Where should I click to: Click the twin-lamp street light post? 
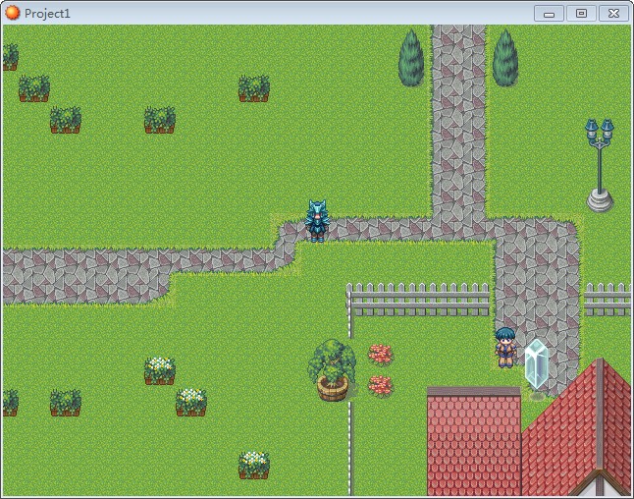[x=600, y=165]
